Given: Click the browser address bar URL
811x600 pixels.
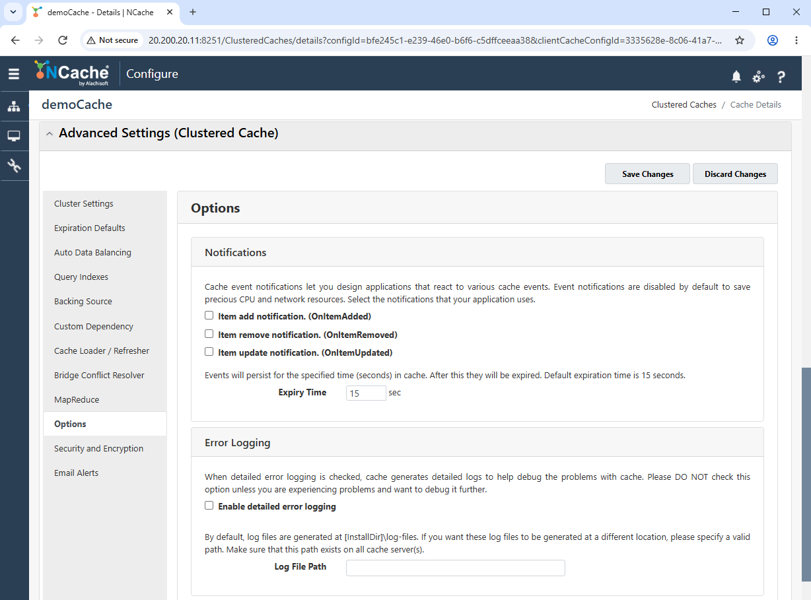Looking at the screenshot, I should pyautogui.click(x=435, y=40).
